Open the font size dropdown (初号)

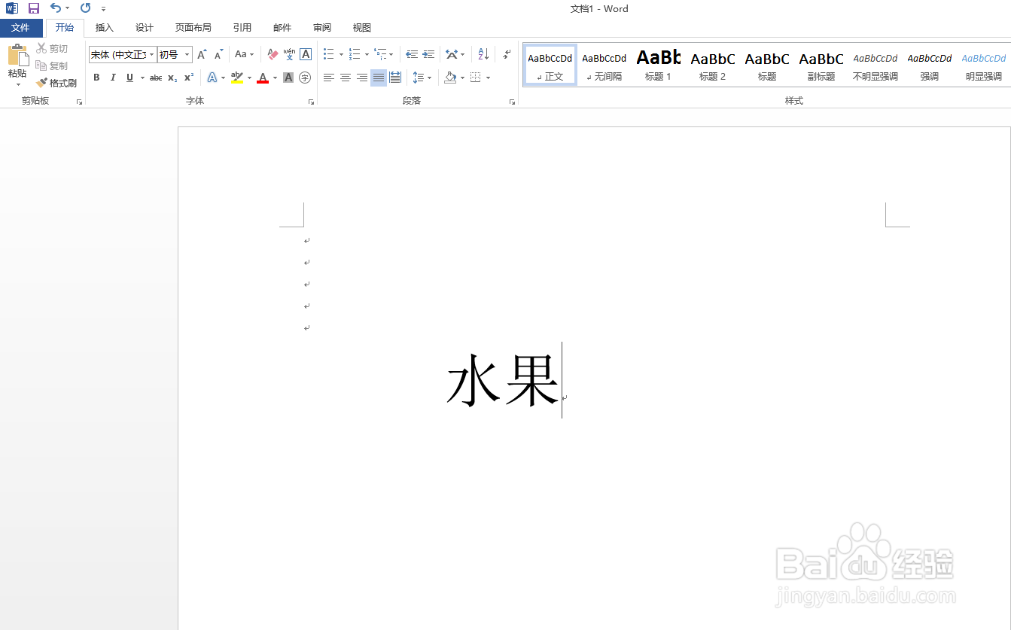coord(187,54)
